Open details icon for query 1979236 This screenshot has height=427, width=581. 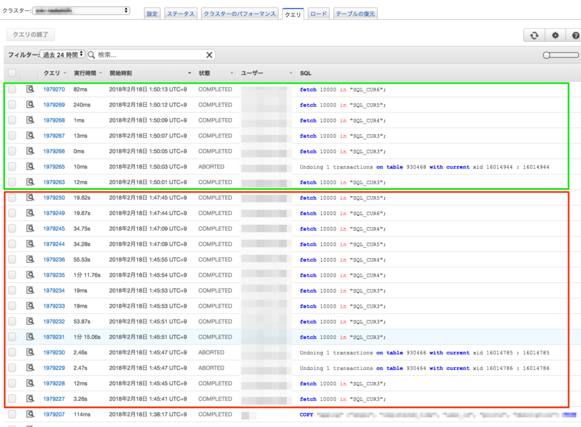tap(30, 259)
